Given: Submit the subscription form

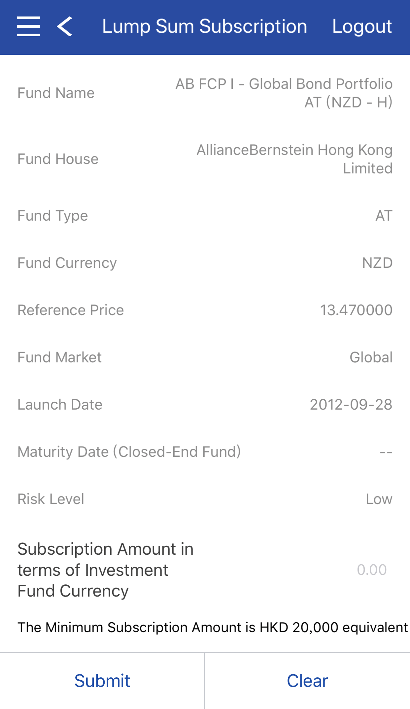Looking at the screenshot, I should click(x=102, y=681).
